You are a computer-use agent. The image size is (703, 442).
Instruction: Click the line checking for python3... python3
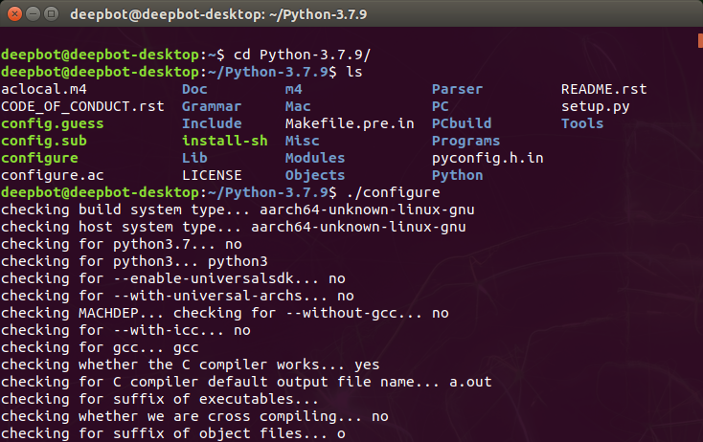[134, 261]
